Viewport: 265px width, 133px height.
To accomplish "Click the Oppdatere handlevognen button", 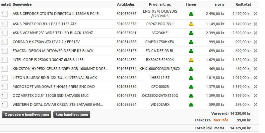I will (x=27, y=114).
